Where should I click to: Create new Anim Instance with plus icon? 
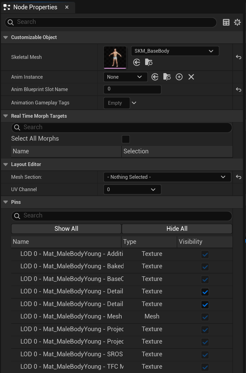179,77
